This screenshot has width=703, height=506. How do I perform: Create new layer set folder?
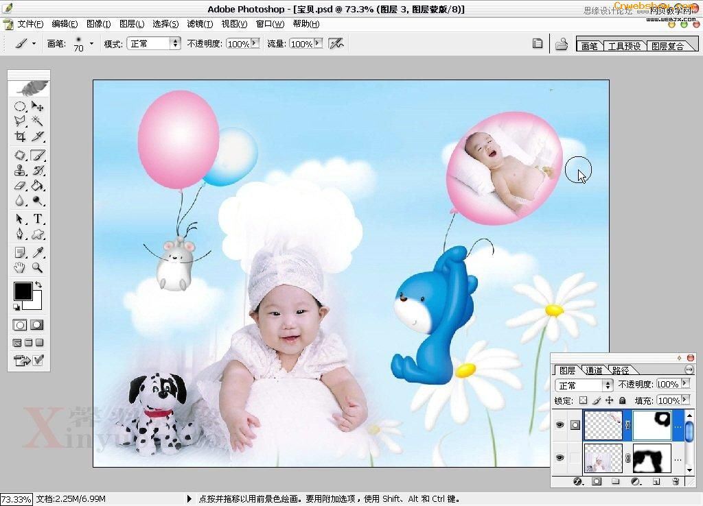point(616,481)
